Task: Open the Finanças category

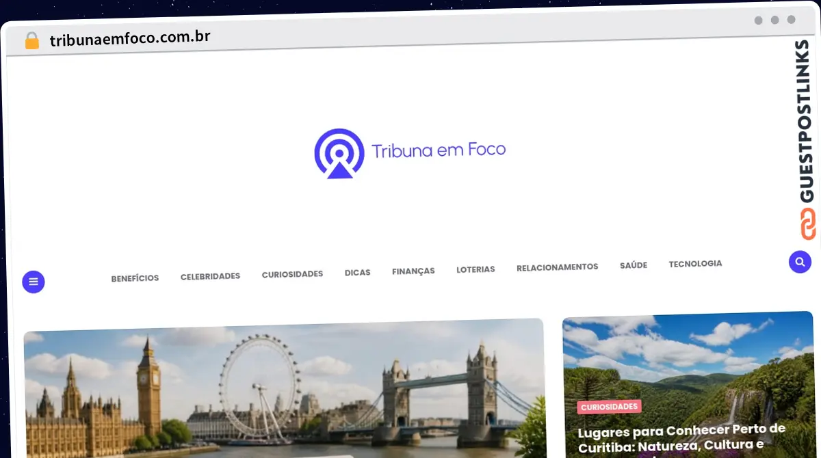Action: (x=413, y=271)
